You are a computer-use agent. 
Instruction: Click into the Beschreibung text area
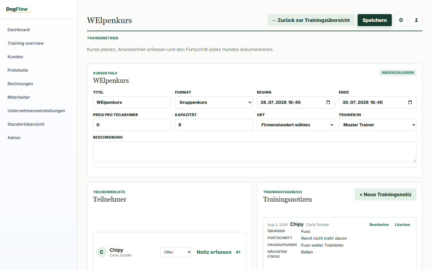point(255,152)
